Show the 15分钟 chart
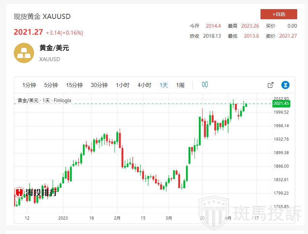This screenshot has width=308, height=234. 74,85
